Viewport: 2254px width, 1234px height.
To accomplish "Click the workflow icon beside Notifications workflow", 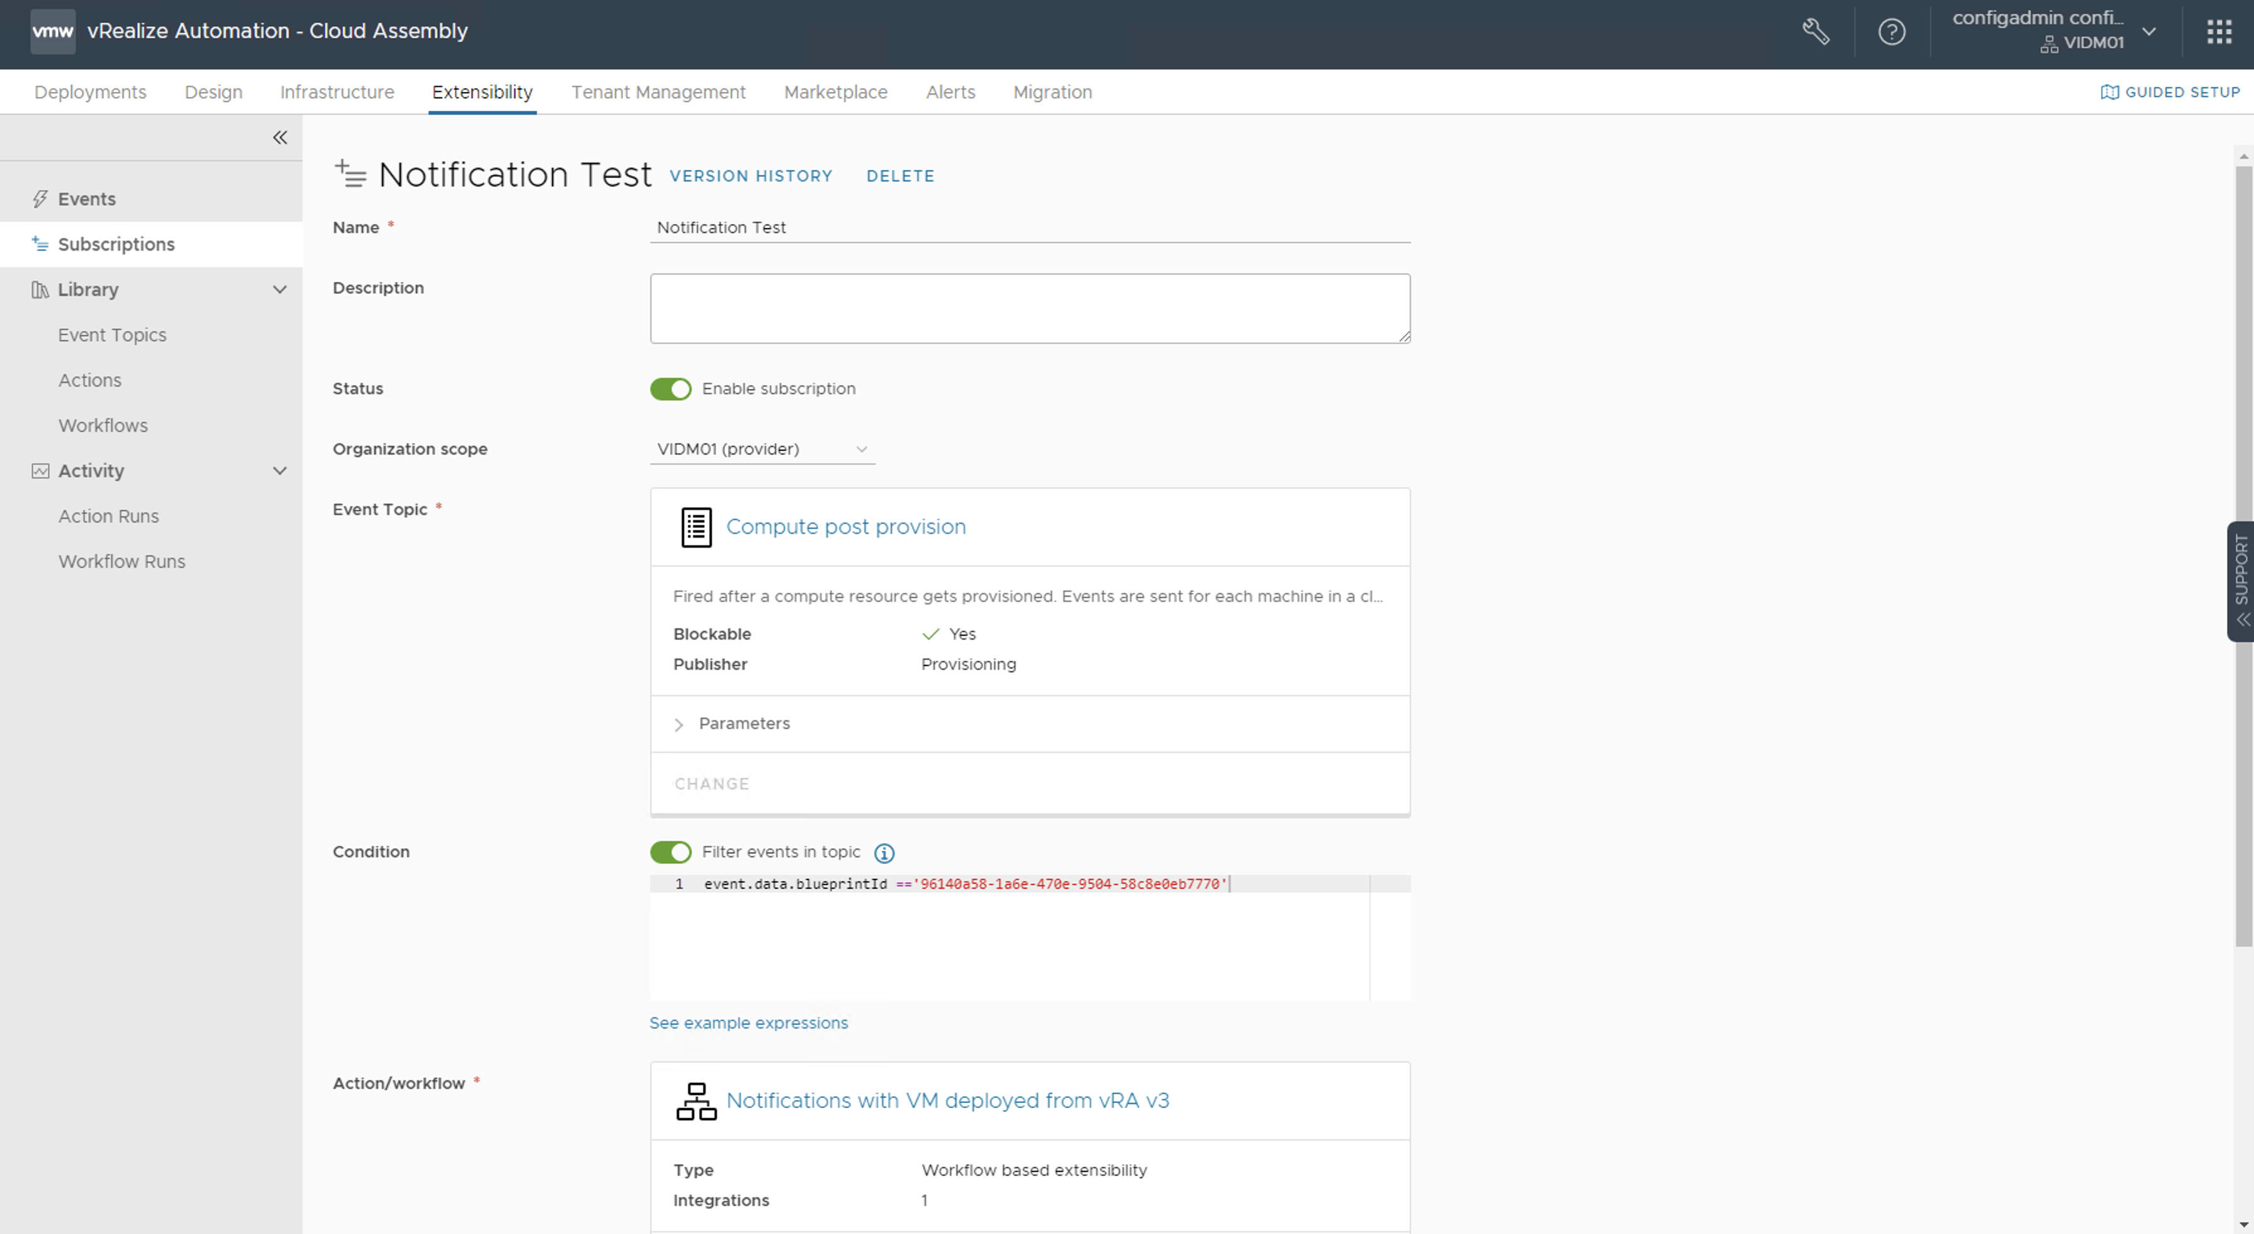I will [695, 1101].
